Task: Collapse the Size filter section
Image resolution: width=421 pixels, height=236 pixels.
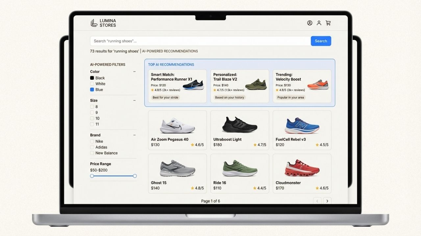Action: tap(134, 100)
